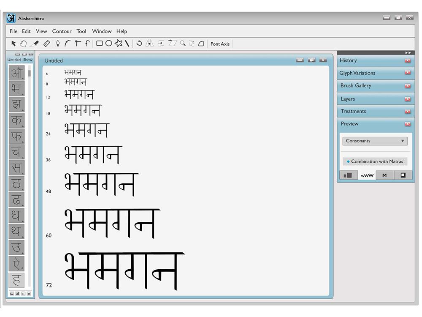422x317 pixels.
Task: Pick the ruler measure tool
Action: [x=47, y=44]
